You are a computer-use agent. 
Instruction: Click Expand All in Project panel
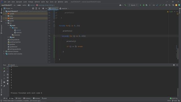tap(36, 8)
